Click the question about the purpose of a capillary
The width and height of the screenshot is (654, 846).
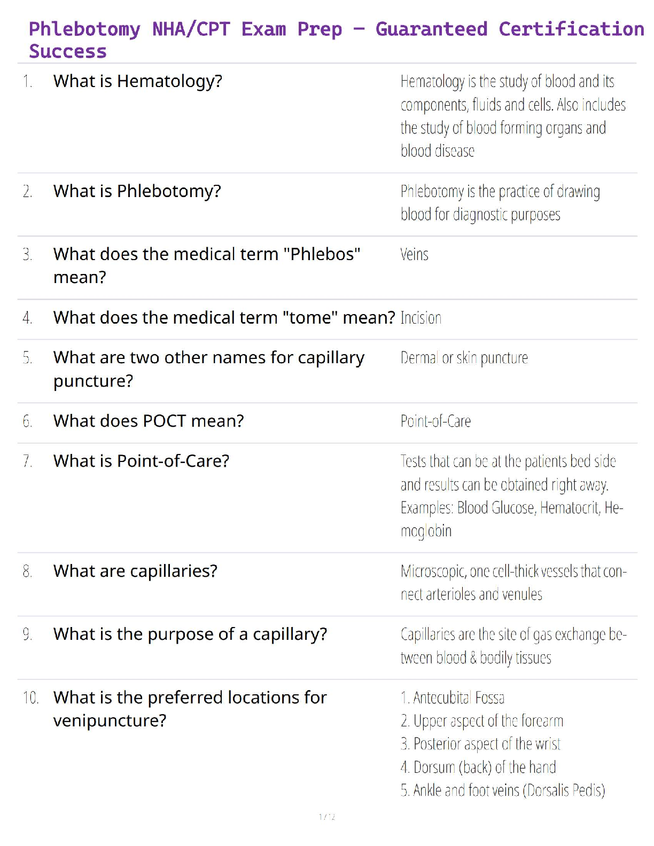click(190, 634)
